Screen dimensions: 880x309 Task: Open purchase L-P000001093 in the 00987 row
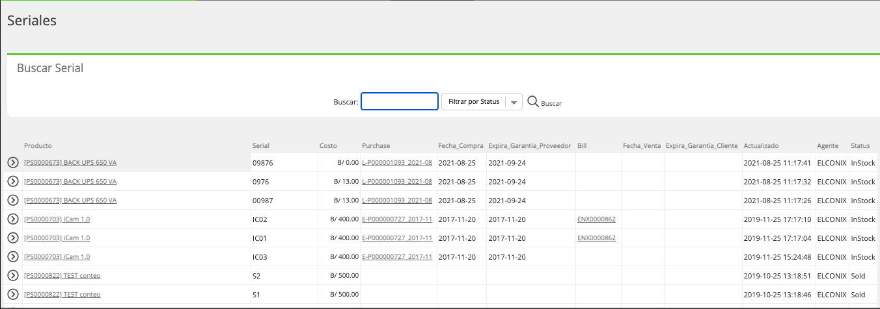click(397, 201)
